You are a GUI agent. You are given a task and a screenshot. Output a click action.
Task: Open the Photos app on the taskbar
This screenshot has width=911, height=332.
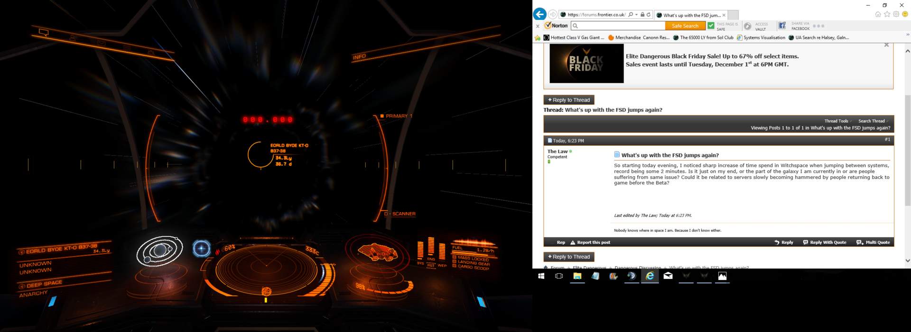click(x=722, y=276)
